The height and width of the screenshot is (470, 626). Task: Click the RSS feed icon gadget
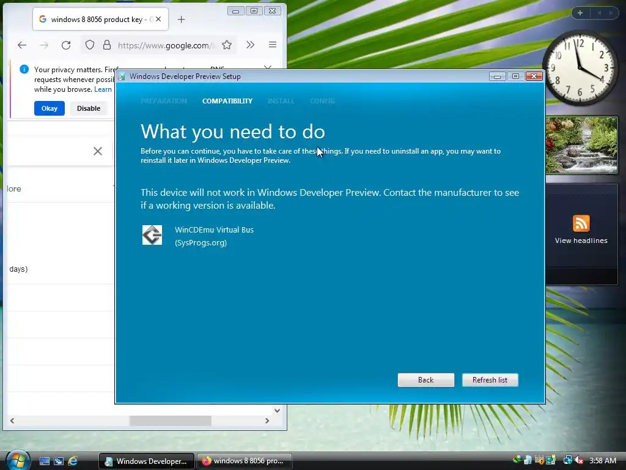click(x=581, y=223)
